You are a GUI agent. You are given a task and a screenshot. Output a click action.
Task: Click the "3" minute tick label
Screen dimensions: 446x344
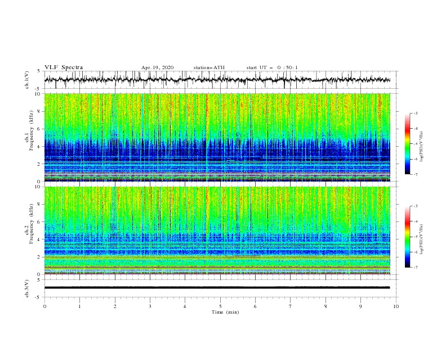tap(150, 306)
